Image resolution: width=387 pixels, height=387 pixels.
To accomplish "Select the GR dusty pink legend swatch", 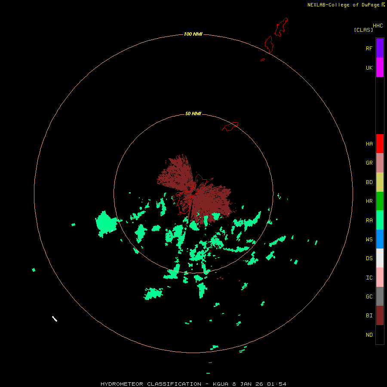I will [x=380, y=163].
